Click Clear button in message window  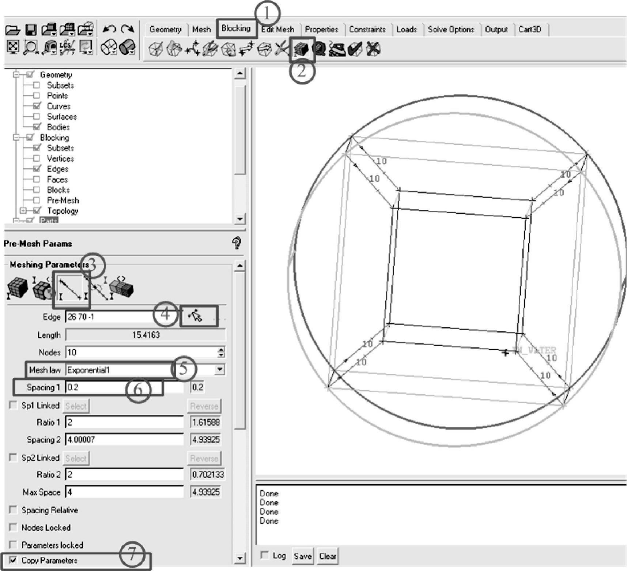[x=328, y=556]
